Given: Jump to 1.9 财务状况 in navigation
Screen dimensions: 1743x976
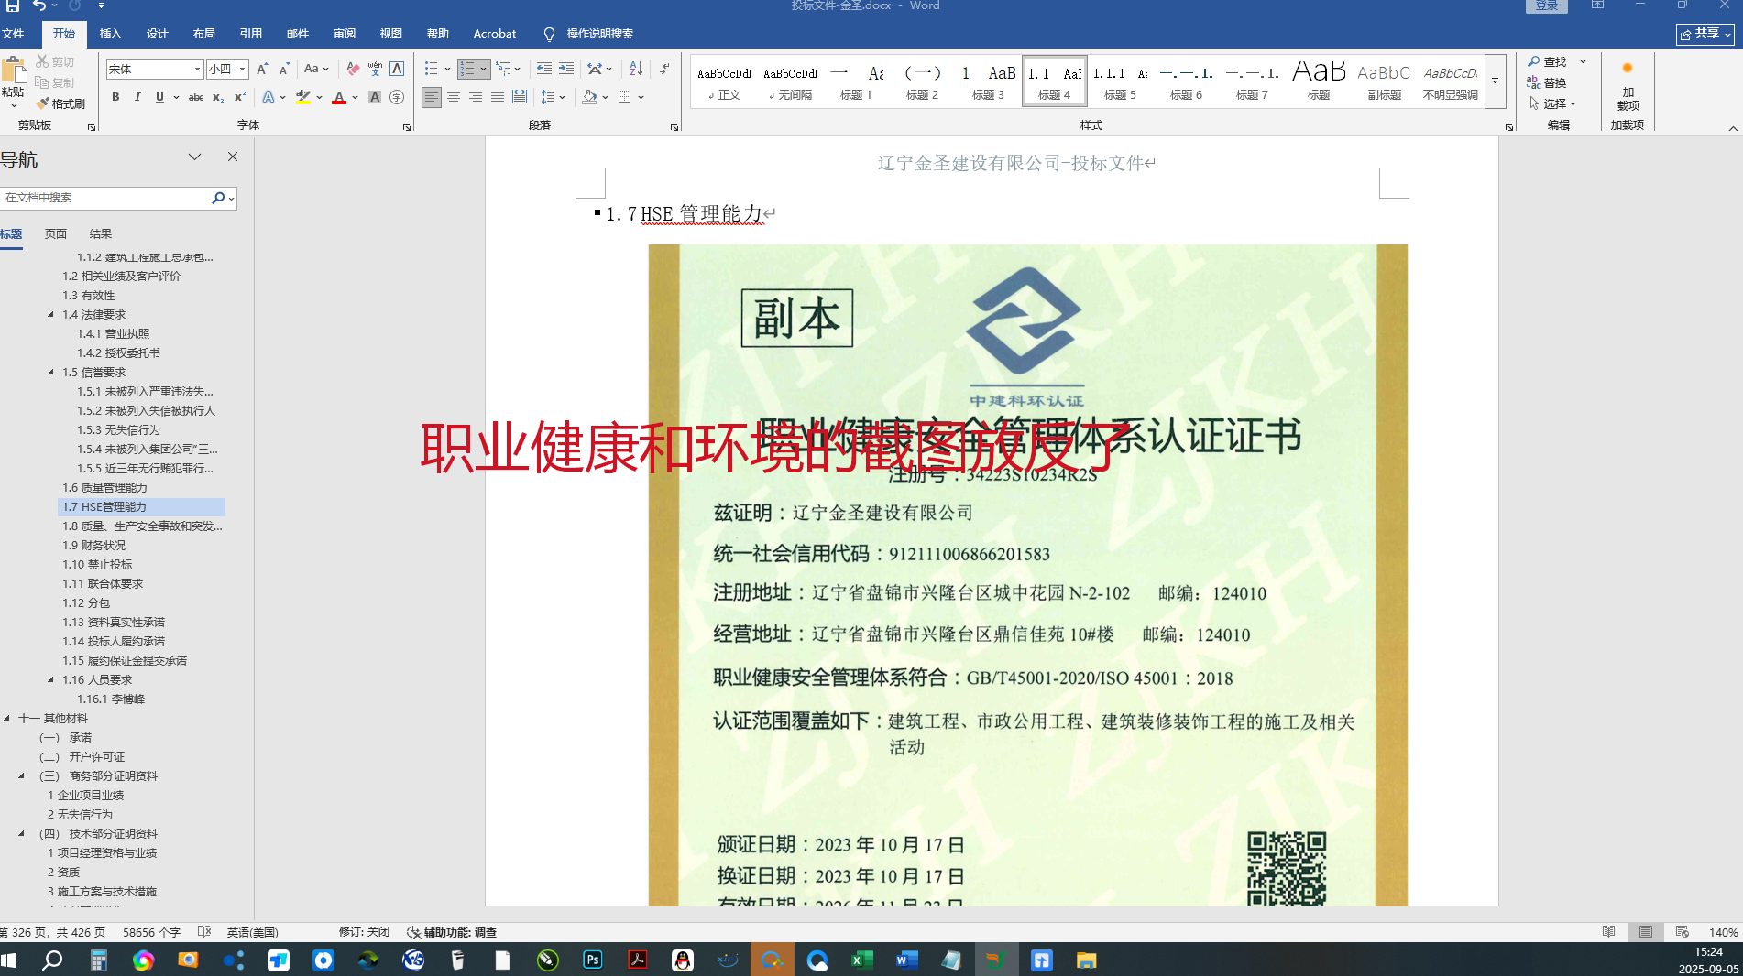Looking at the screenshot, I should [x=94, y=546].
